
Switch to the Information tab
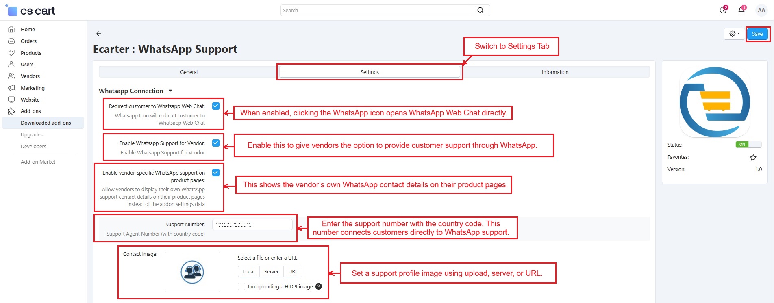coord(554,72)
